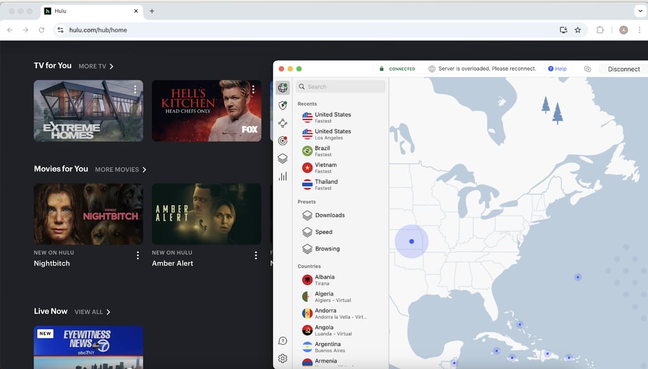The image size is (648, 369).
Task: Focus the VPN server Search field
Action: (341, 87)
